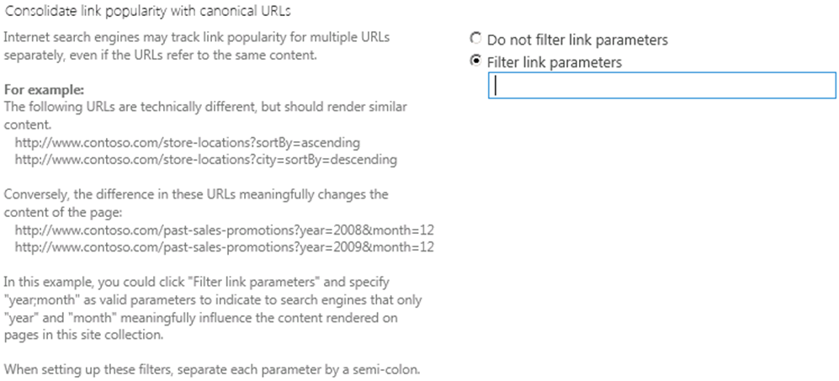Click the "Filter link parameters" label beside the radio
Screen dimensions: 839x381
point(555,62)
